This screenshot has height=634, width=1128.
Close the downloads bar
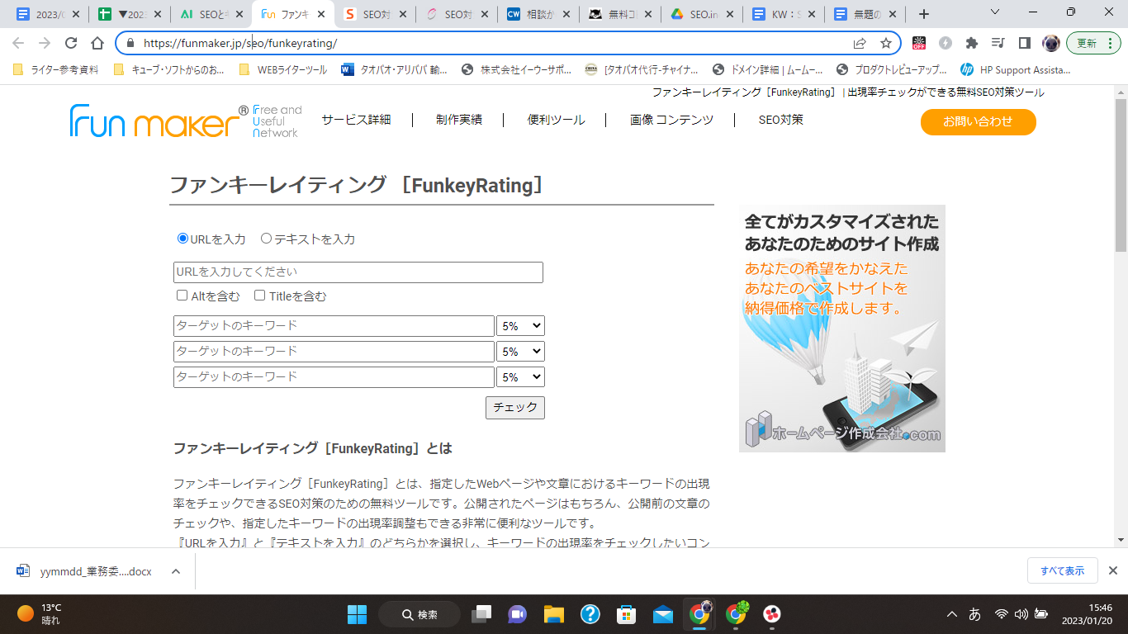pos(1112,570)
